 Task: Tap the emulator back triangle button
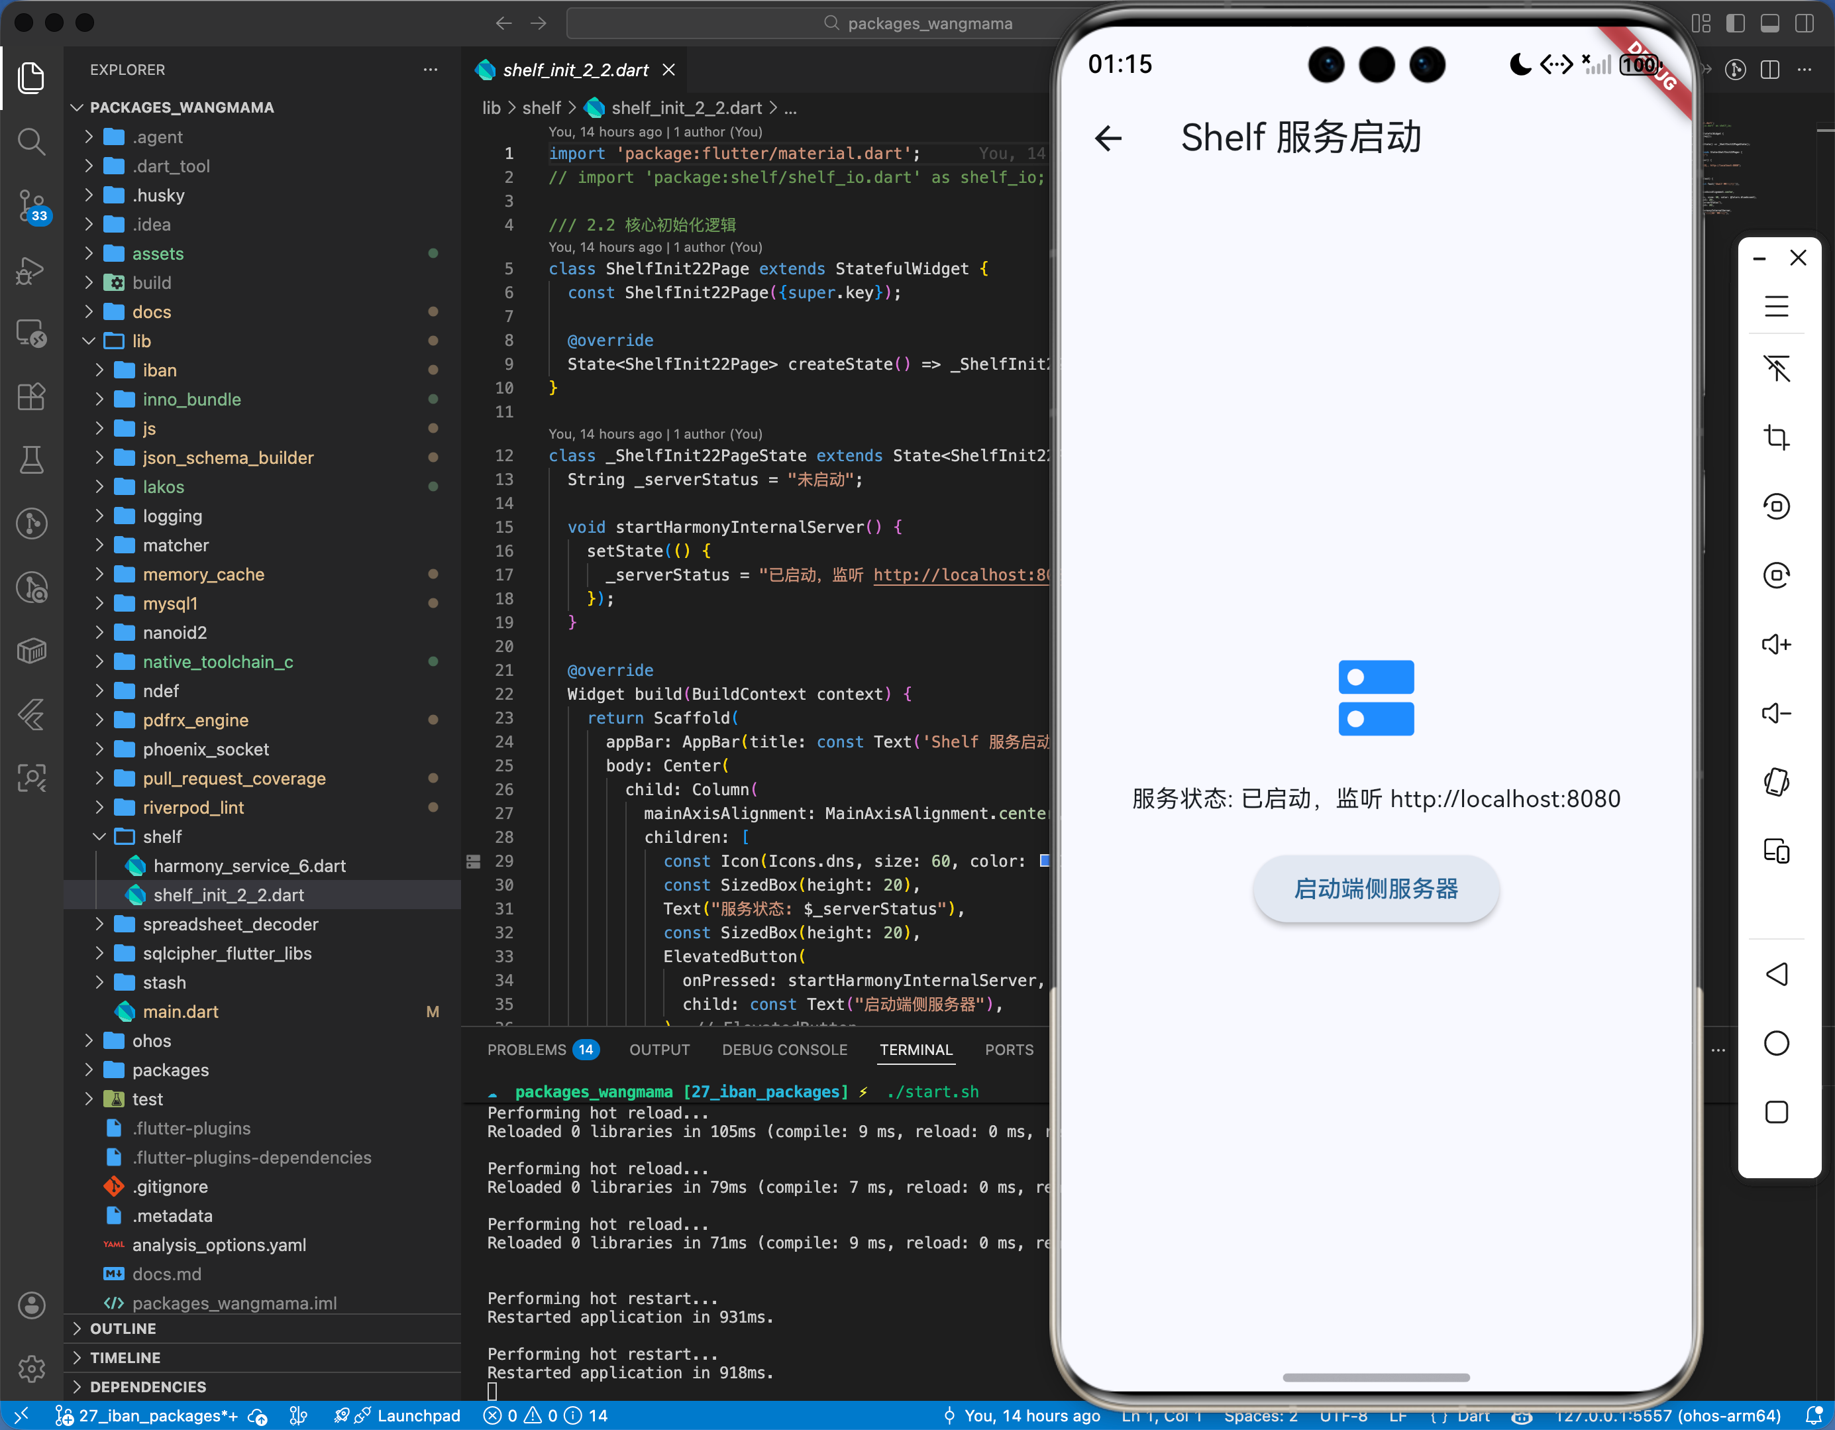1775,974
